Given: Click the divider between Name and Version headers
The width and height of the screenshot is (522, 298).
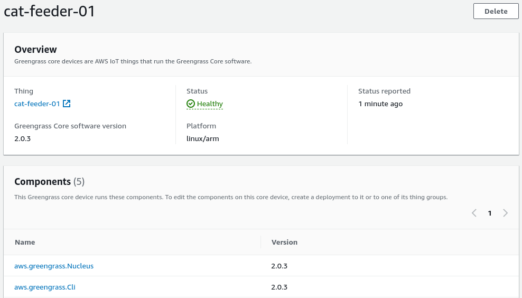Looking at the screenshot, I should coord(261,242).
